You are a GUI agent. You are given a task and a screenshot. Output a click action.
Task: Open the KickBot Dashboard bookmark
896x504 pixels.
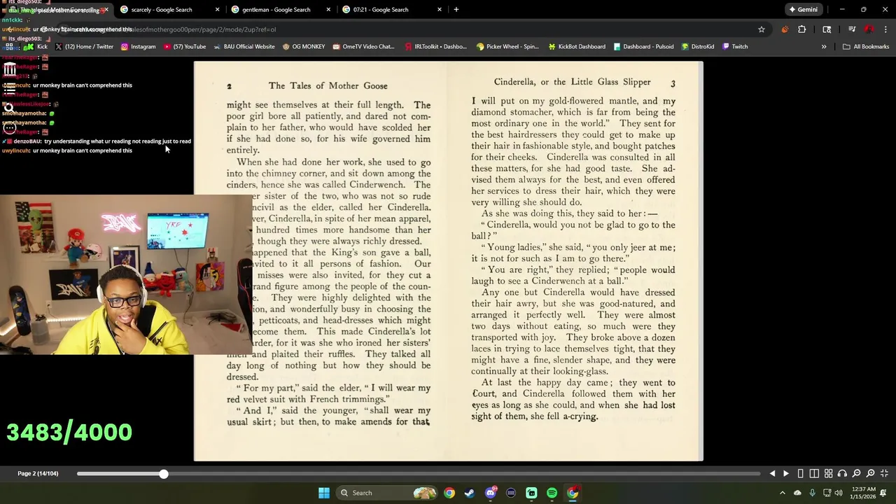[x=577, y=47]
